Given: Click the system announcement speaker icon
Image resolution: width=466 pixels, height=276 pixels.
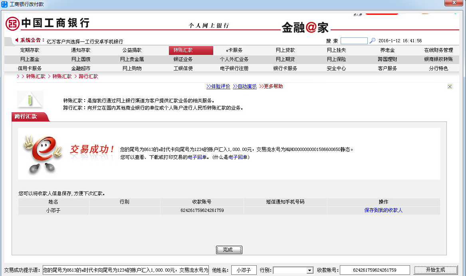Looking at the screenshot, I should point(17,40).
